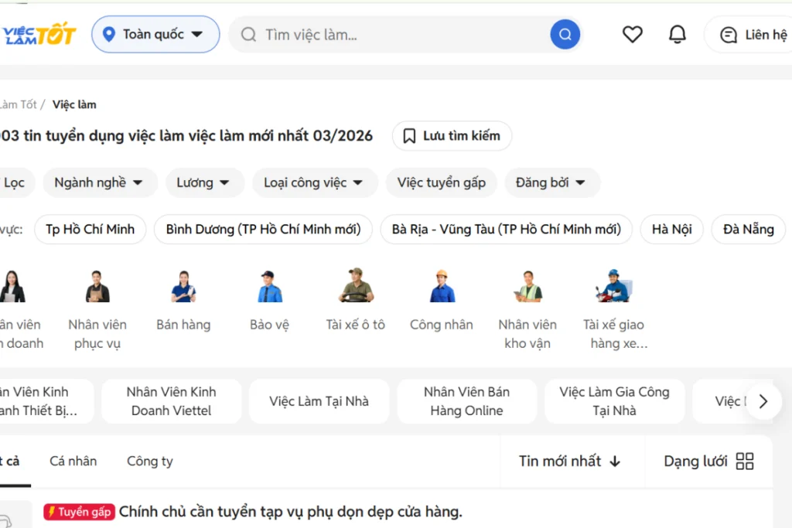Click the suggestions carousel next arrow

coord(763,401)
